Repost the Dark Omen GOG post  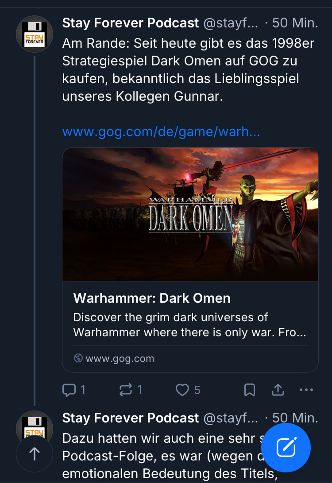point(126,390)
